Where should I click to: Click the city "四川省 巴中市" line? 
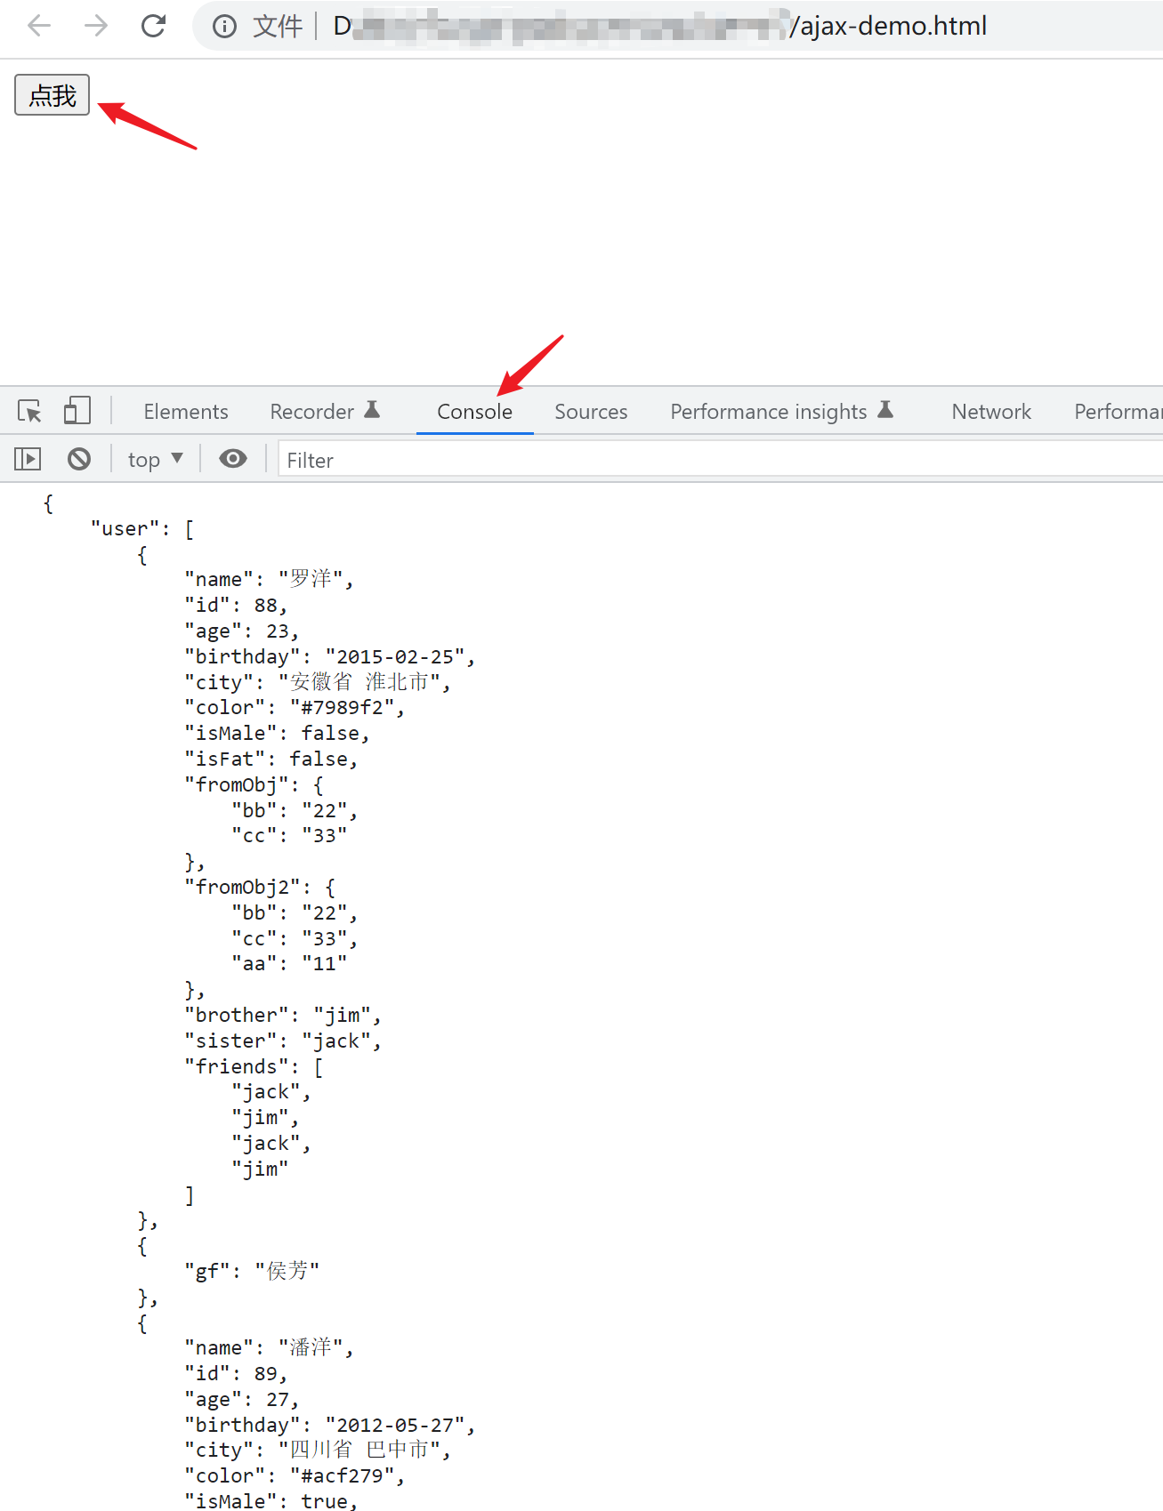pos(318,1451)
